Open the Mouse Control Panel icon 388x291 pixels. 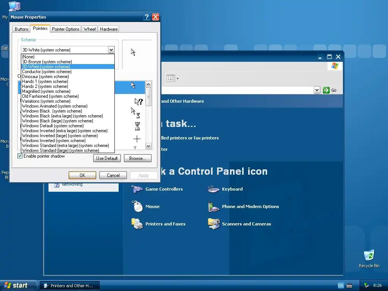[137, 207]
